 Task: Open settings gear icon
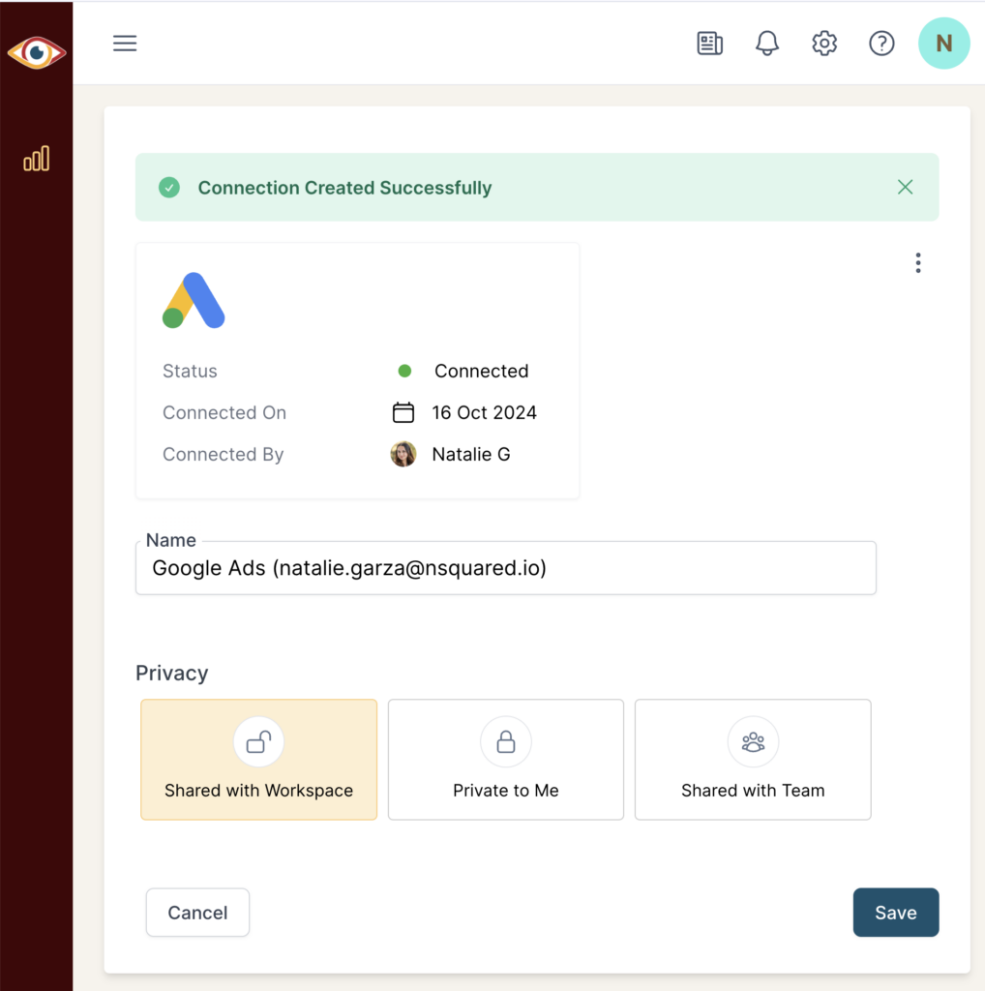(823, 44)
